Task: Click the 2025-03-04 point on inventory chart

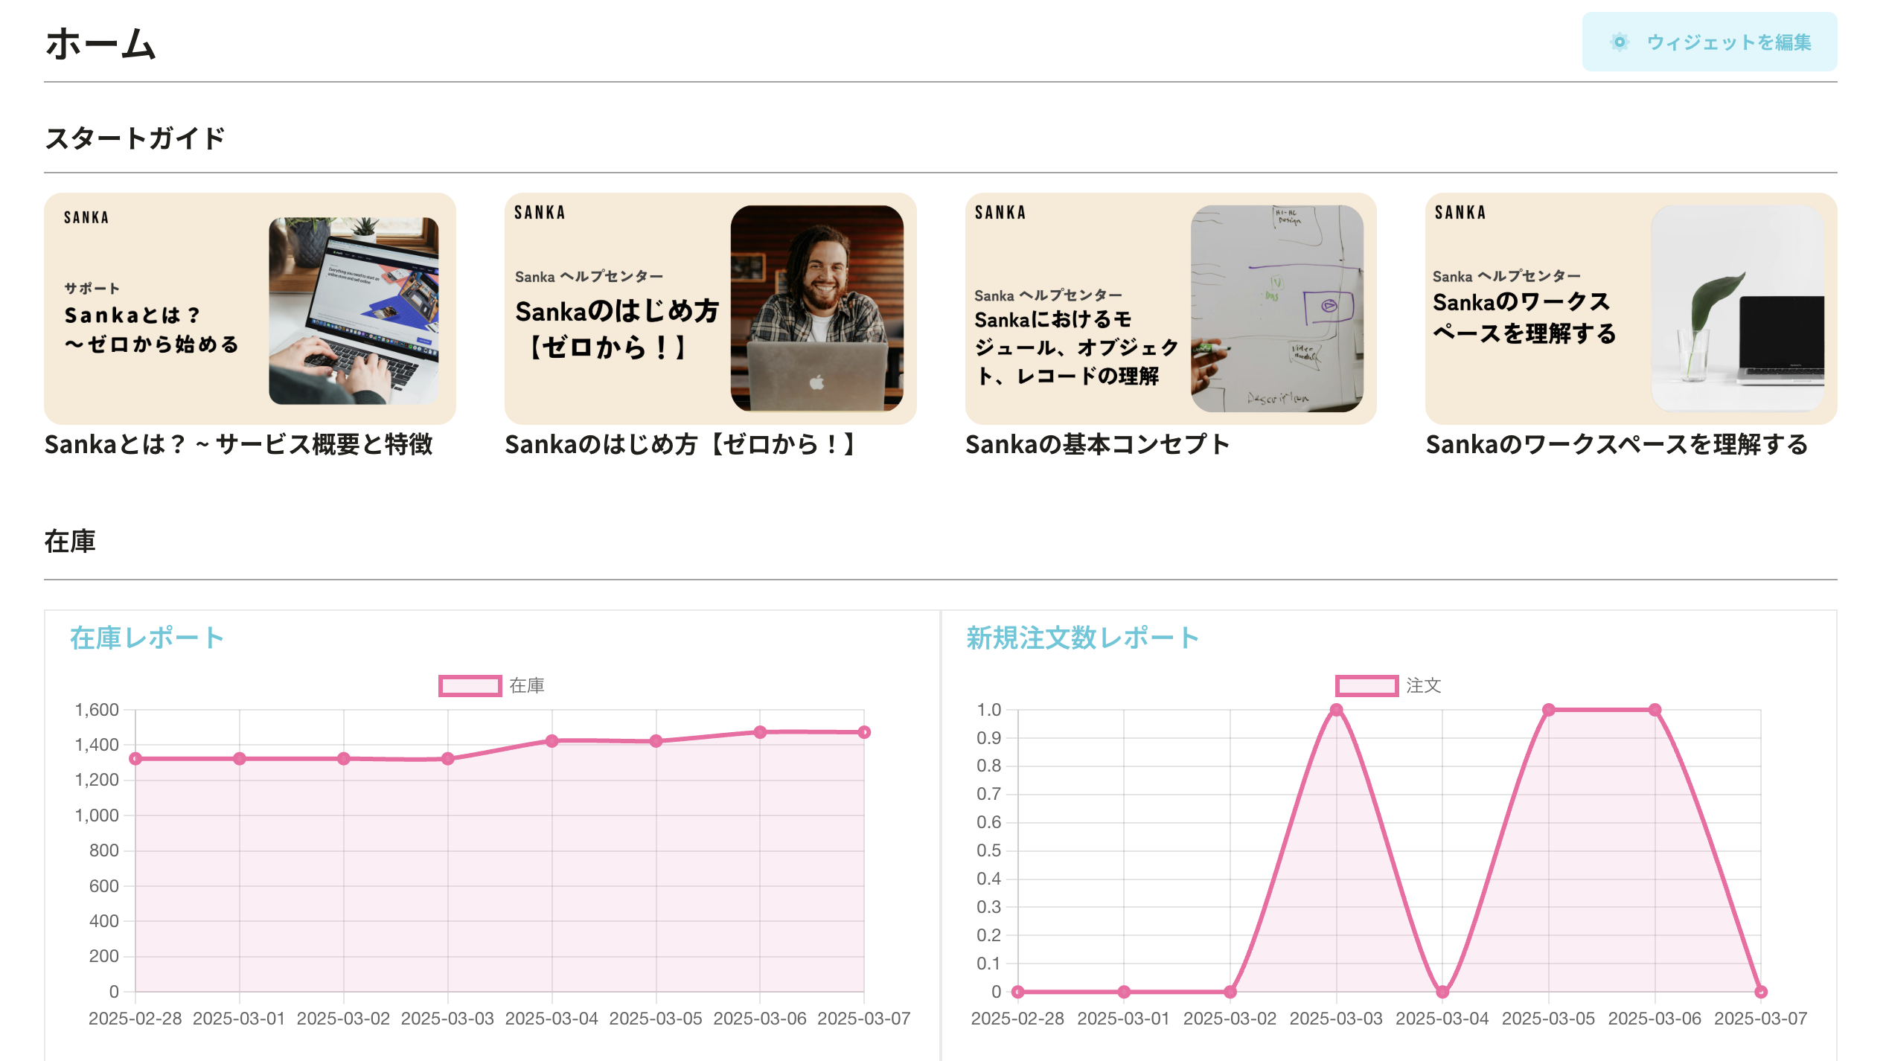Action: click(x=552, y=741)
